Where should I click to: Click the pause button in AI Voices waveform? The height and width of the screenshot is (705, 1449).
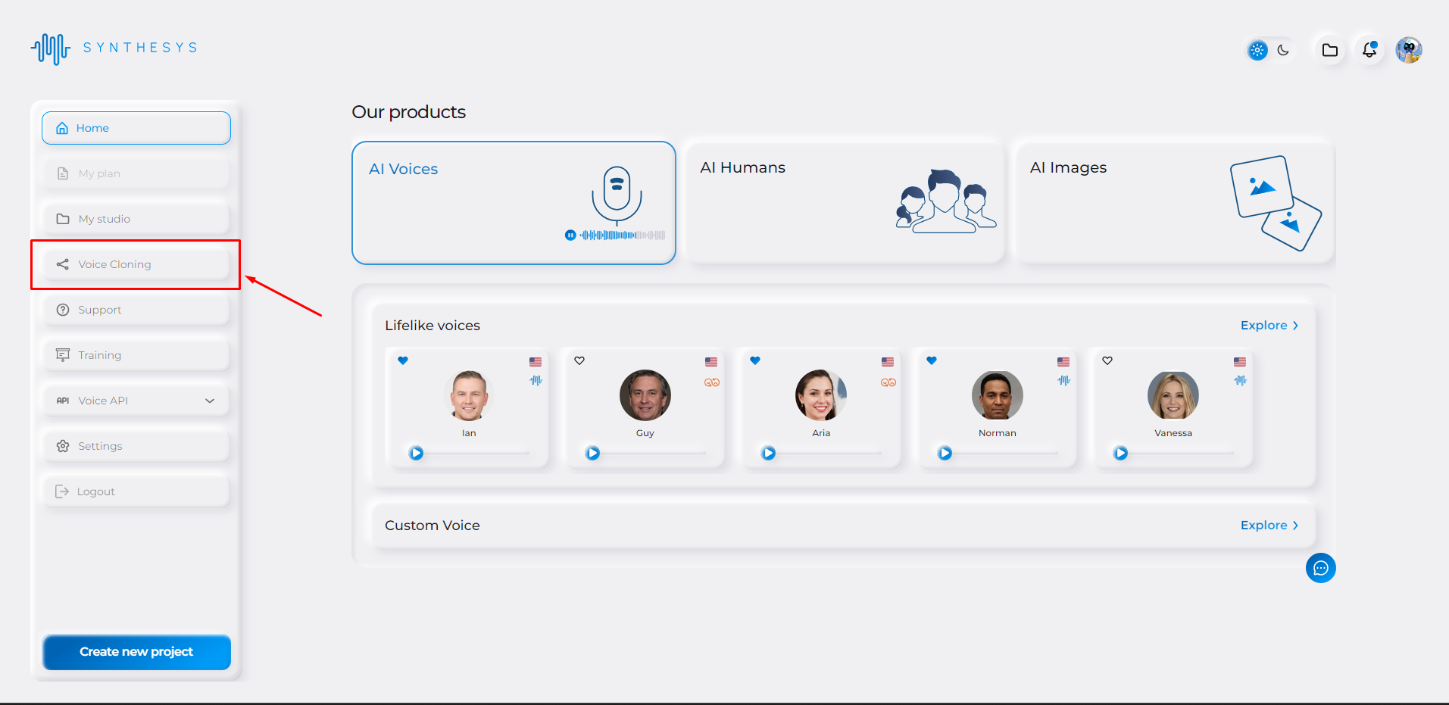[x=570, y=236]
